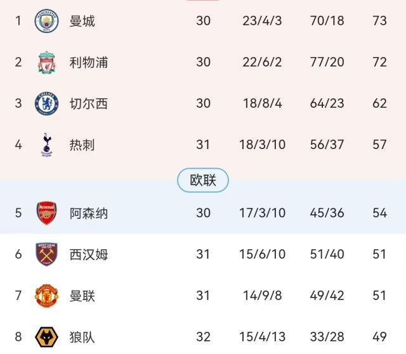Image resolution: width=406 pixels, height=354 pixels.
Task: Open team name 狼队
Action: click(x=82, y=337)
